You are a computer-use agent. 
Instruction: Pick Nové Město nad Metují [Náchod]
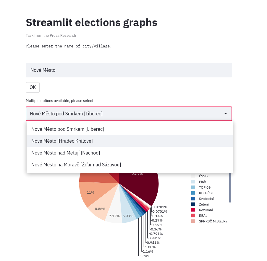[66, 153]
